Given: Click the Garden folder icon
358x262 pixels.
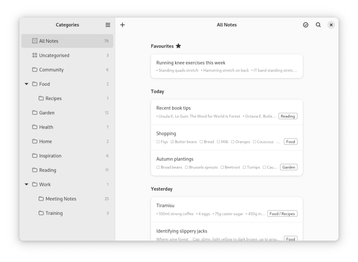Looking at the screenshot, I should [35, 113].
